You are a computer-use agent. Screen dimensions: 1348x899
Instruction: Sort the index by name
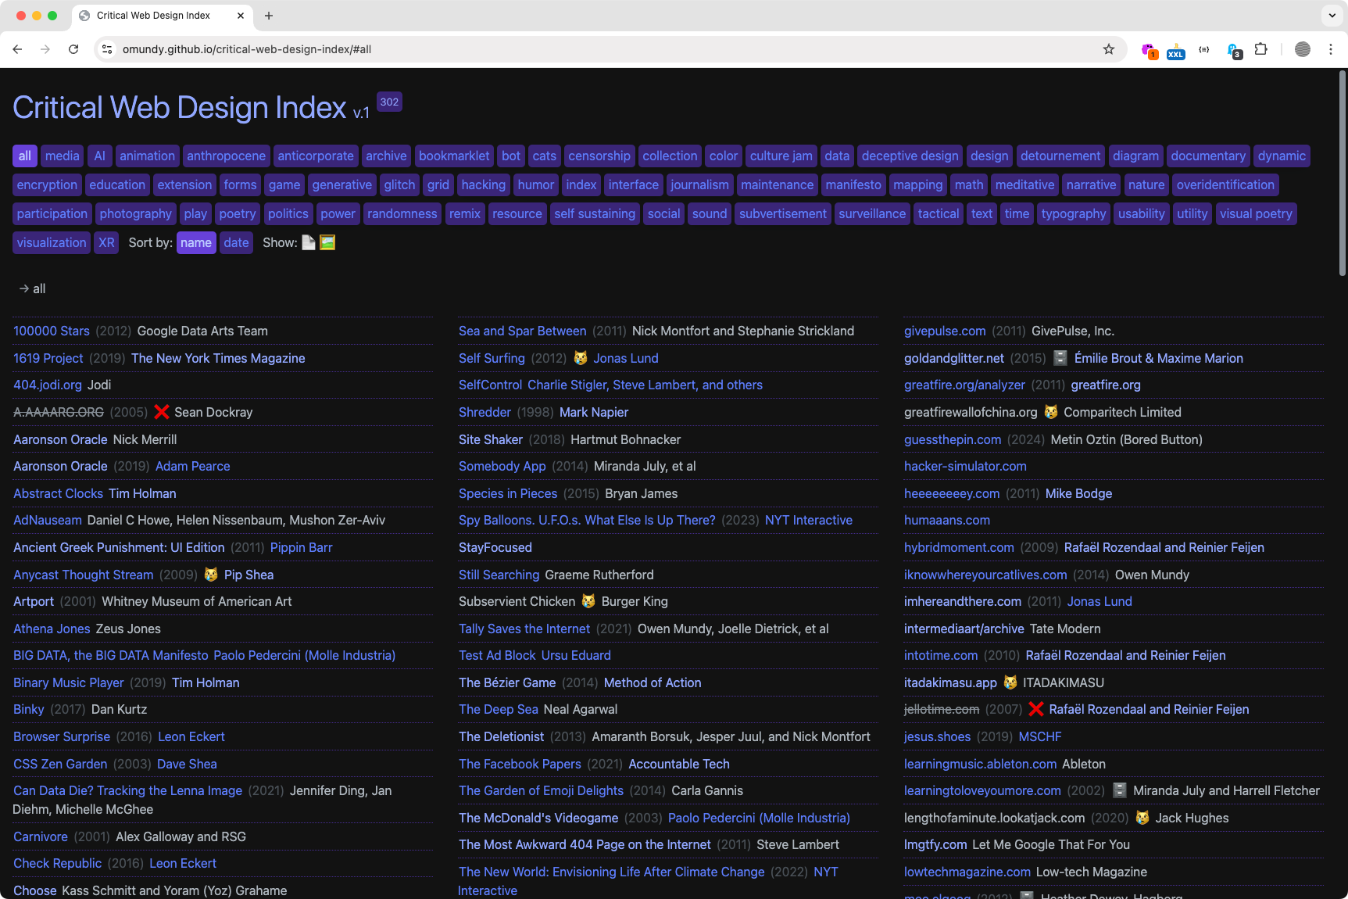coord(196,243)
